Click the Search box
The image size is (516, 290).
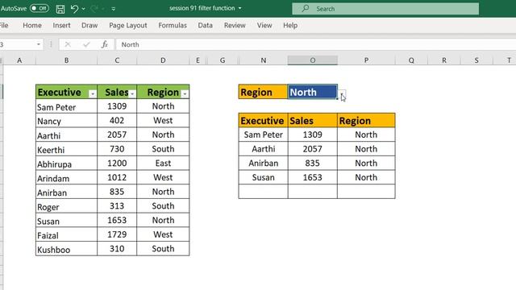385,9
